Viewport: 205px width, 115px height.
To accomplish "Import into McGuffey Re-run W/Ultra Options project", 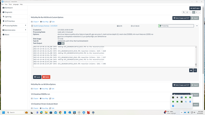I will [x=195, y=85].
